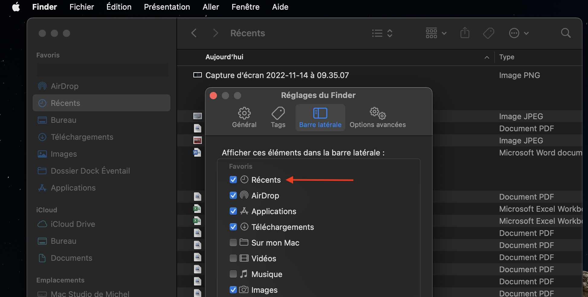Uncheck the Images checkbox in Finder settings
The width and height of the screenshot is (588, 297).
233,290
